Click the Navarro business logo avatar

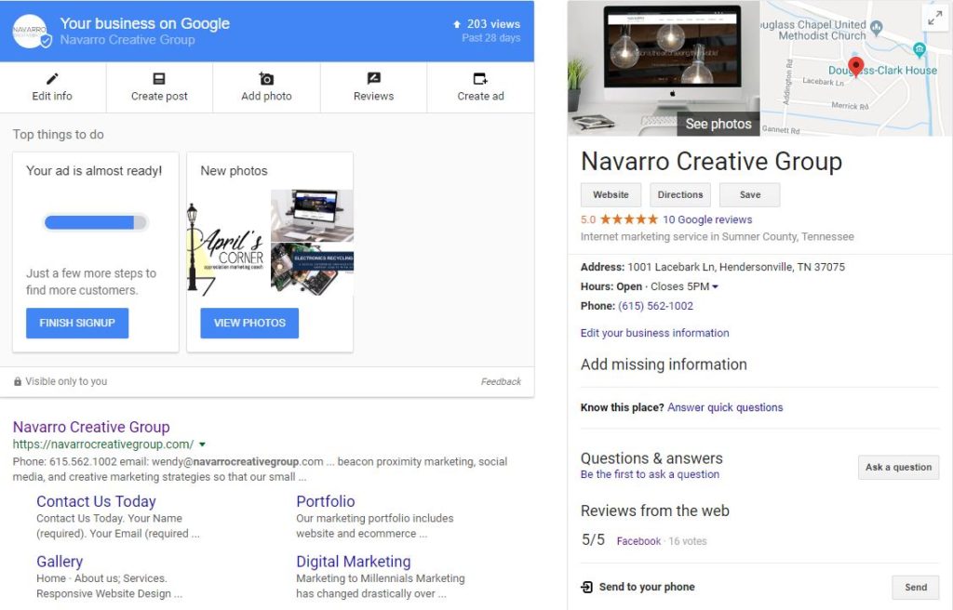pos(30,31)
